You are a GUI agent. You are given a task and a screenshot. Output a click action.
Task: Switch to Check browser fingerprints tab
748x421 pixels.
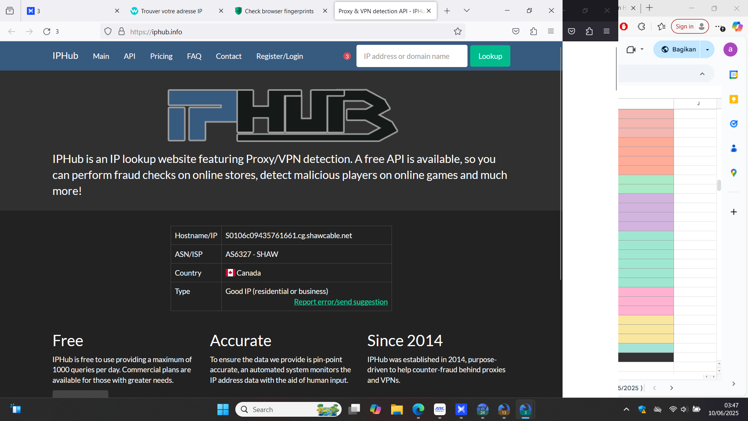[x=279, y=11]
